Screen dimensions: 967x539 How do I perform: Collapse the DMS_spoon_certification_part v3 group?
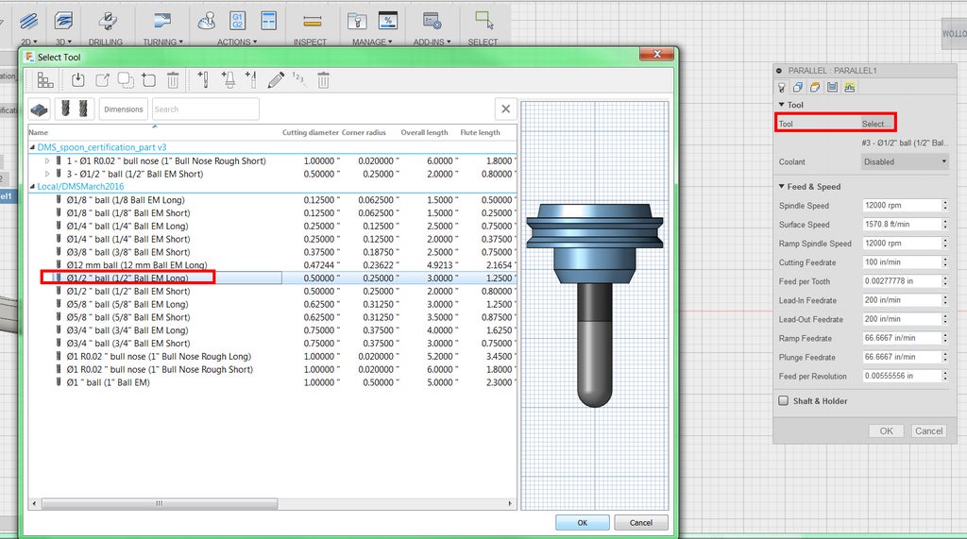(32, 147)
